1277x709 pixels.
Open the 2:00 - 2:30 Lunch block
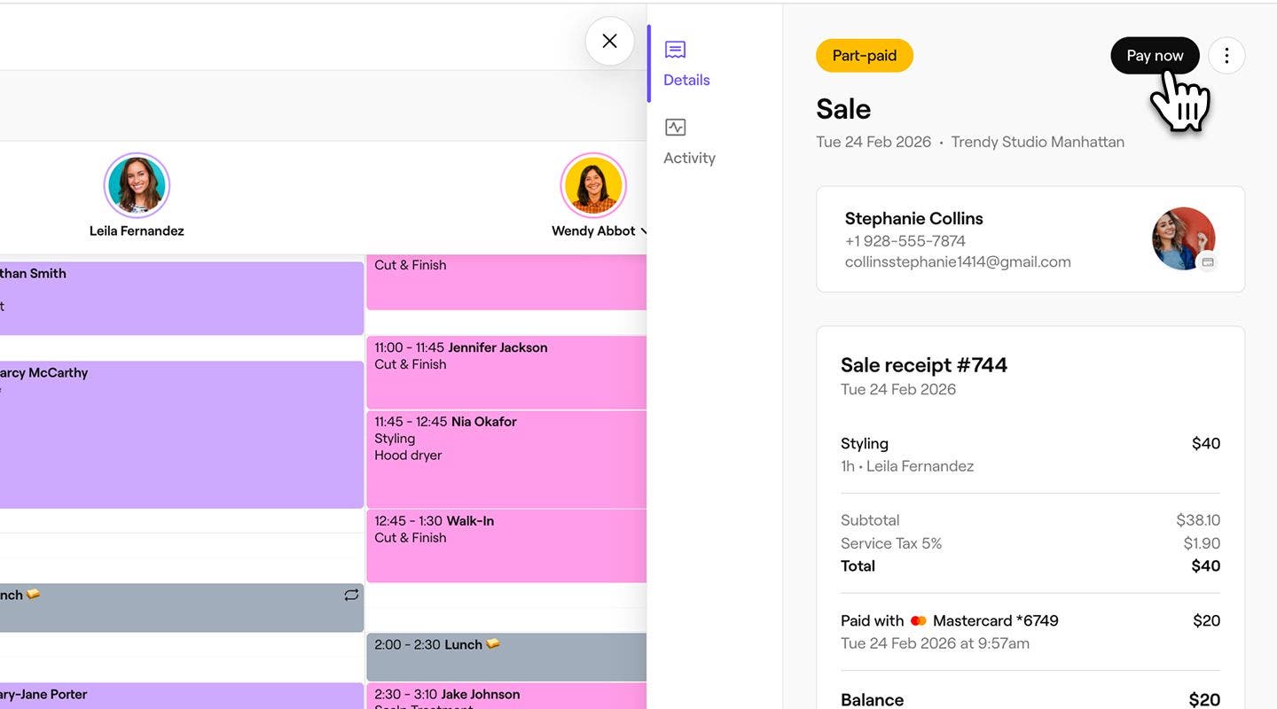tap(505, 656)
